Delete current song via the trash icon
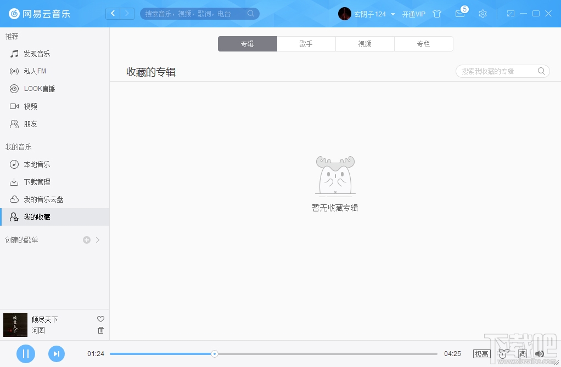 click(x=100, y=330)
